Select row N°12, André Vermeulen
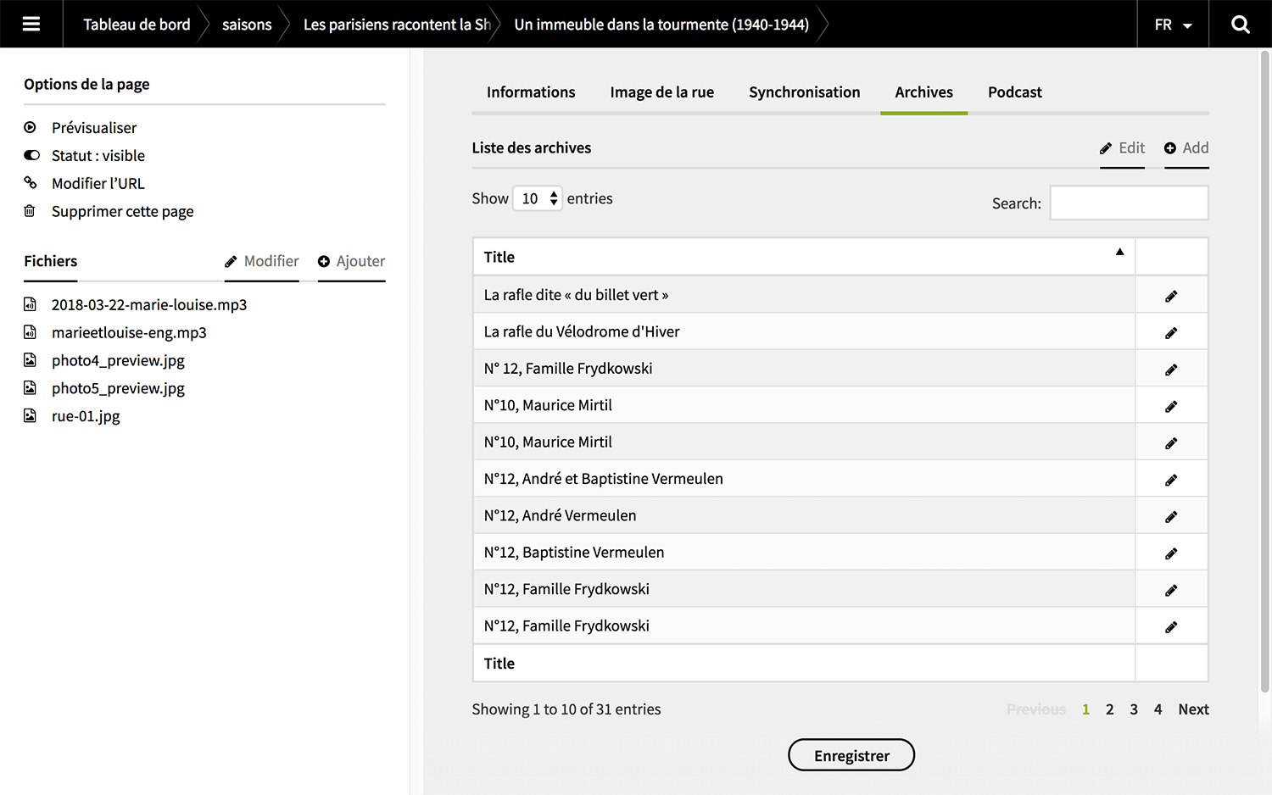1272x795 pixels. 840,515
